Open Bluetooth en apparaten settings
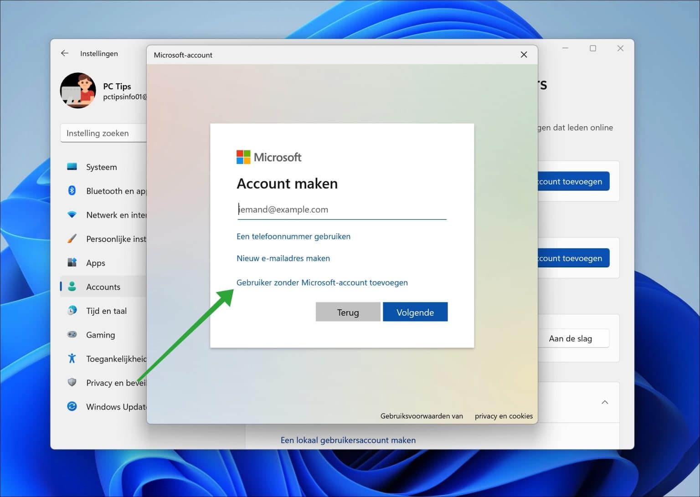700x497 pixels. coord(109,190)
